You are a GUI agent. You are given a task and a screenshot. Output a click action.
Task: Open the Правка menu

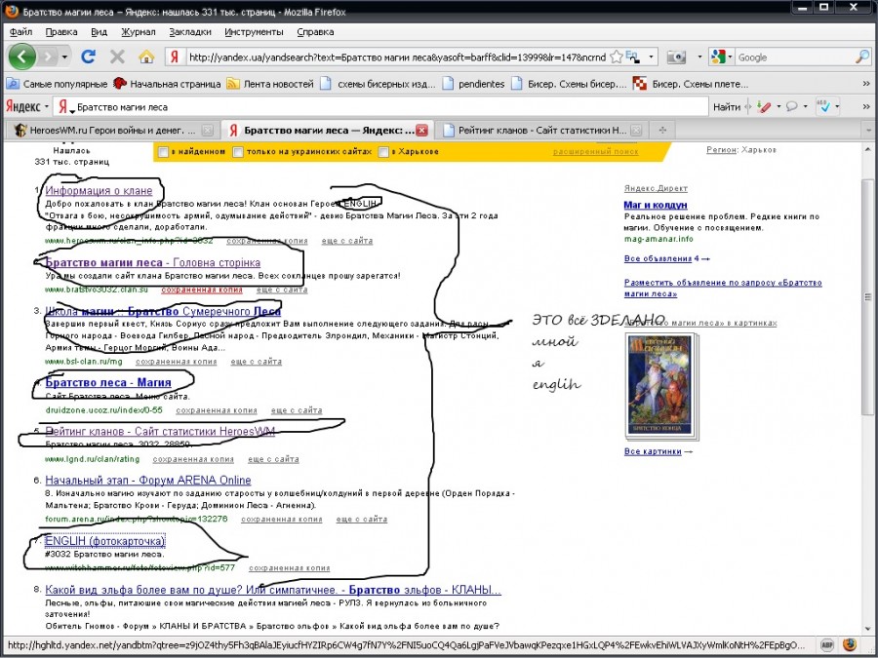point(61,32)
